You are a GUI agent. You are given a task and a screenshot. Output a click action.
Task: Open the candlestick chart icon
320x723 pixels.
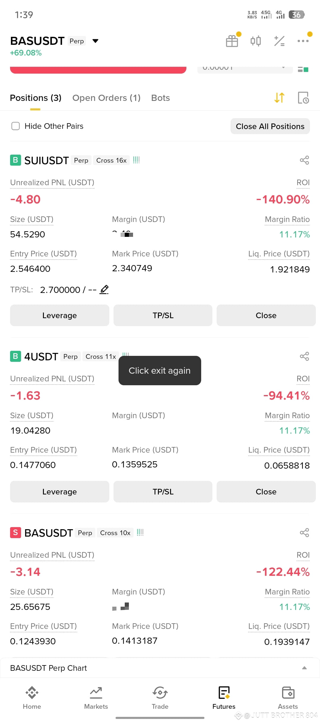pos(256,41)
